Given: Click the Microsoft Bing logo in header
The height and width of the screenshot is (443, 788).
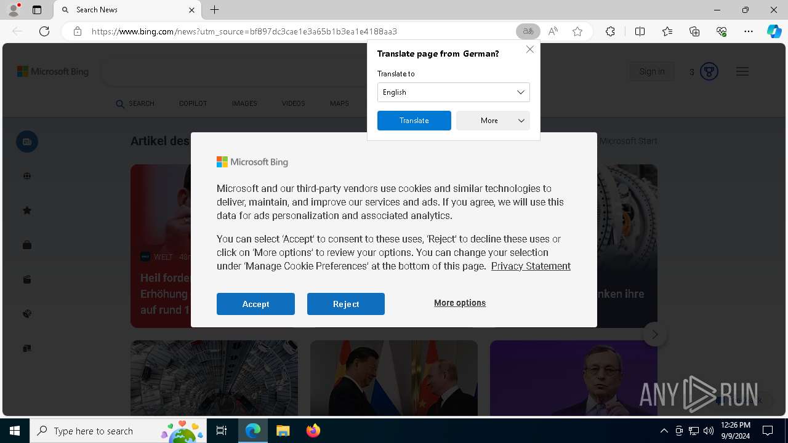Looking at the screenshot, I should click(x=53, y=72).
